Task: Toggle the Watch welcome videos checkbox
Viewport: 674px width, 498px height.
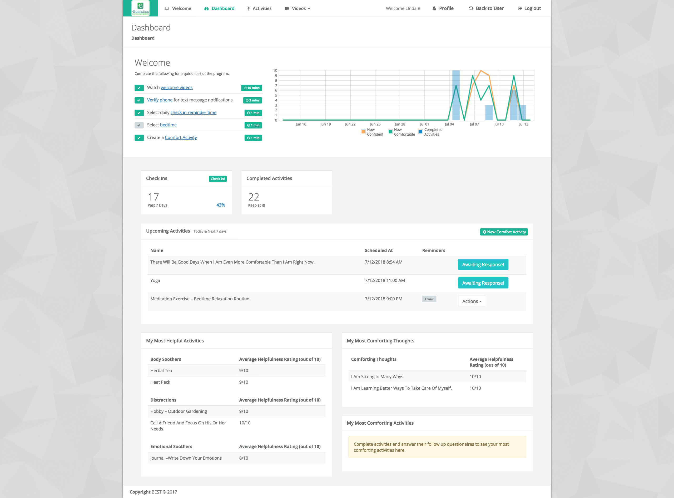Action: click(x=139, y=88)
